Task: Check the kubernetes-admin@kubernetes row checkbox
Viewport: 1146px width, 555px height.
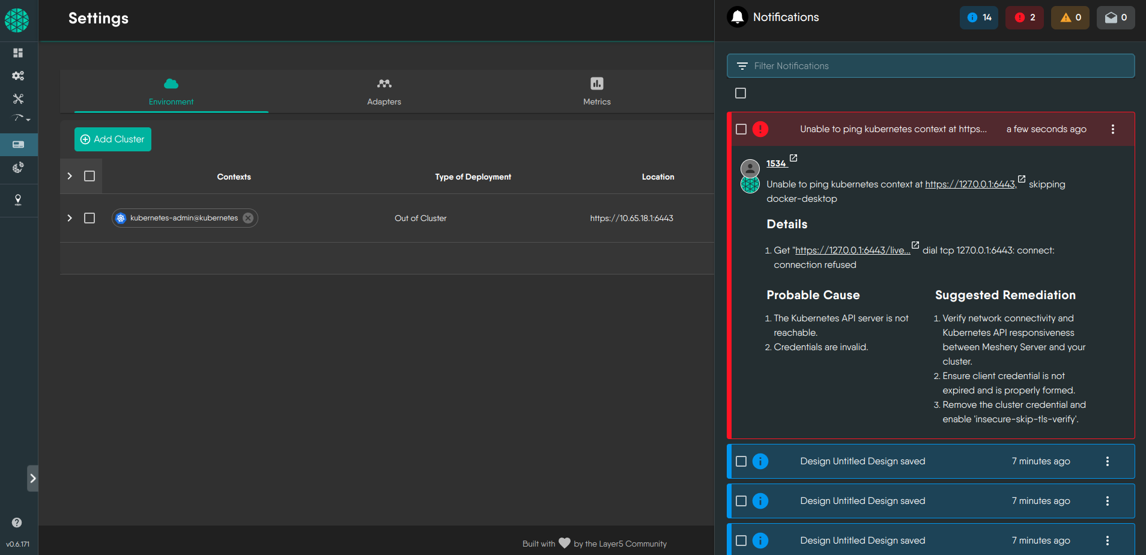Action: click(x=89, y=218)
